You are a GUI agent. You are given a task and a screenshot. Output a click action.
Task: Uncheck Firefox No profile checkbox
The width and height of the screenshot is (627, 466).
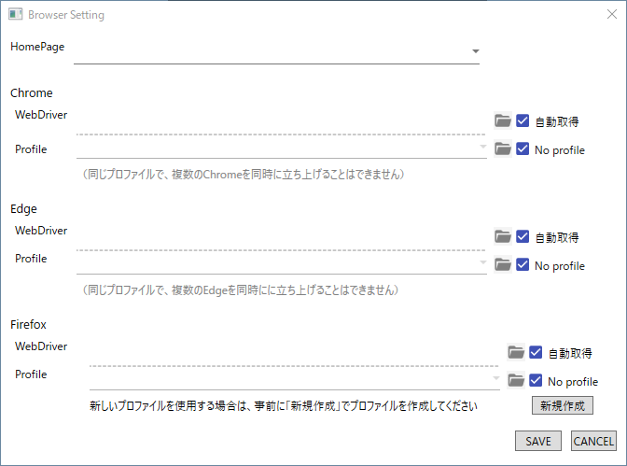pos(536,380)
